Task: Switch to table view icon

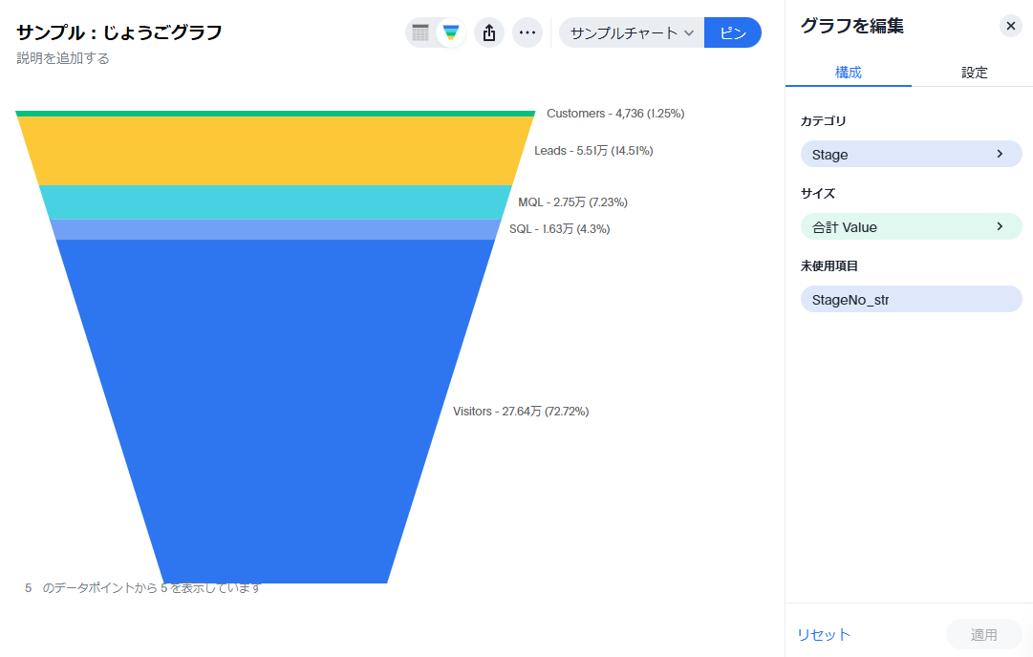Action: [420, 32]
